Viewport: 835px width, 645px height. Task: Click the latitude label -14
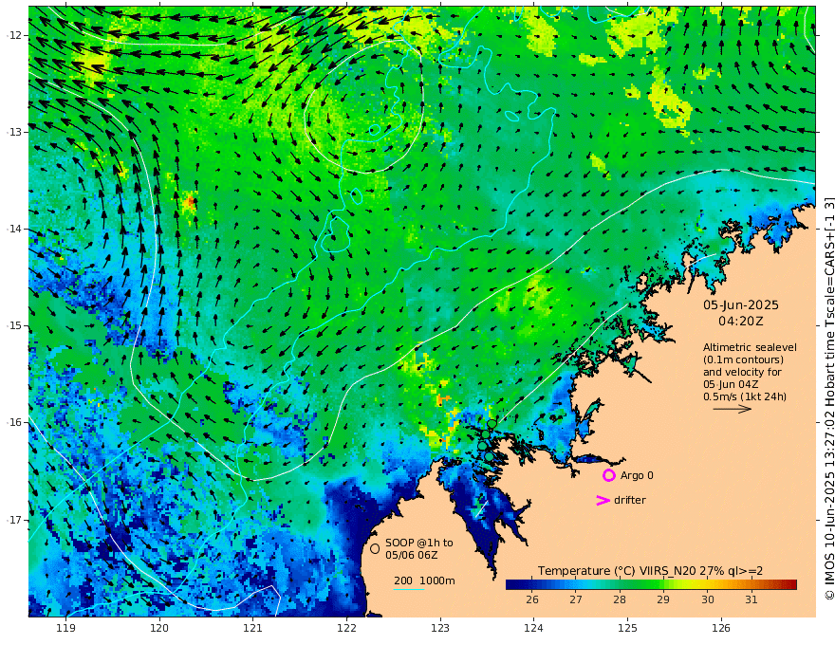pos(14,229)
